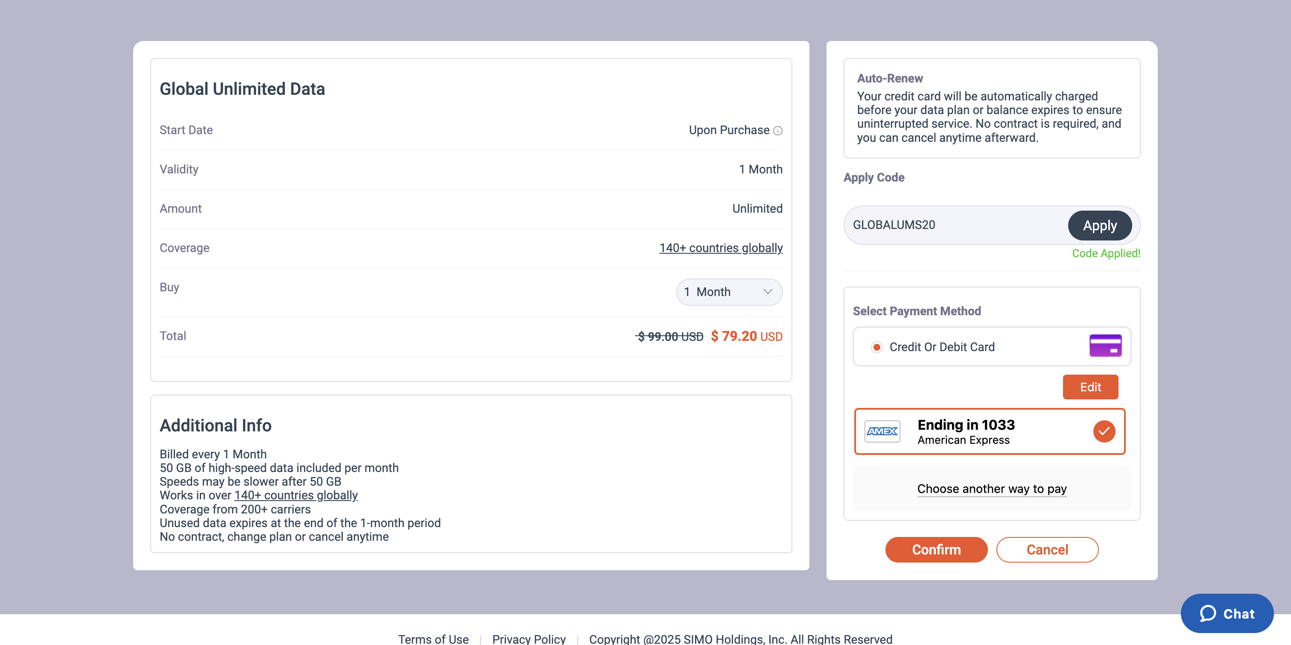Viewport: 1291px width, 645px height.
Task: Click the Additional Info heading
Action: 216,425
